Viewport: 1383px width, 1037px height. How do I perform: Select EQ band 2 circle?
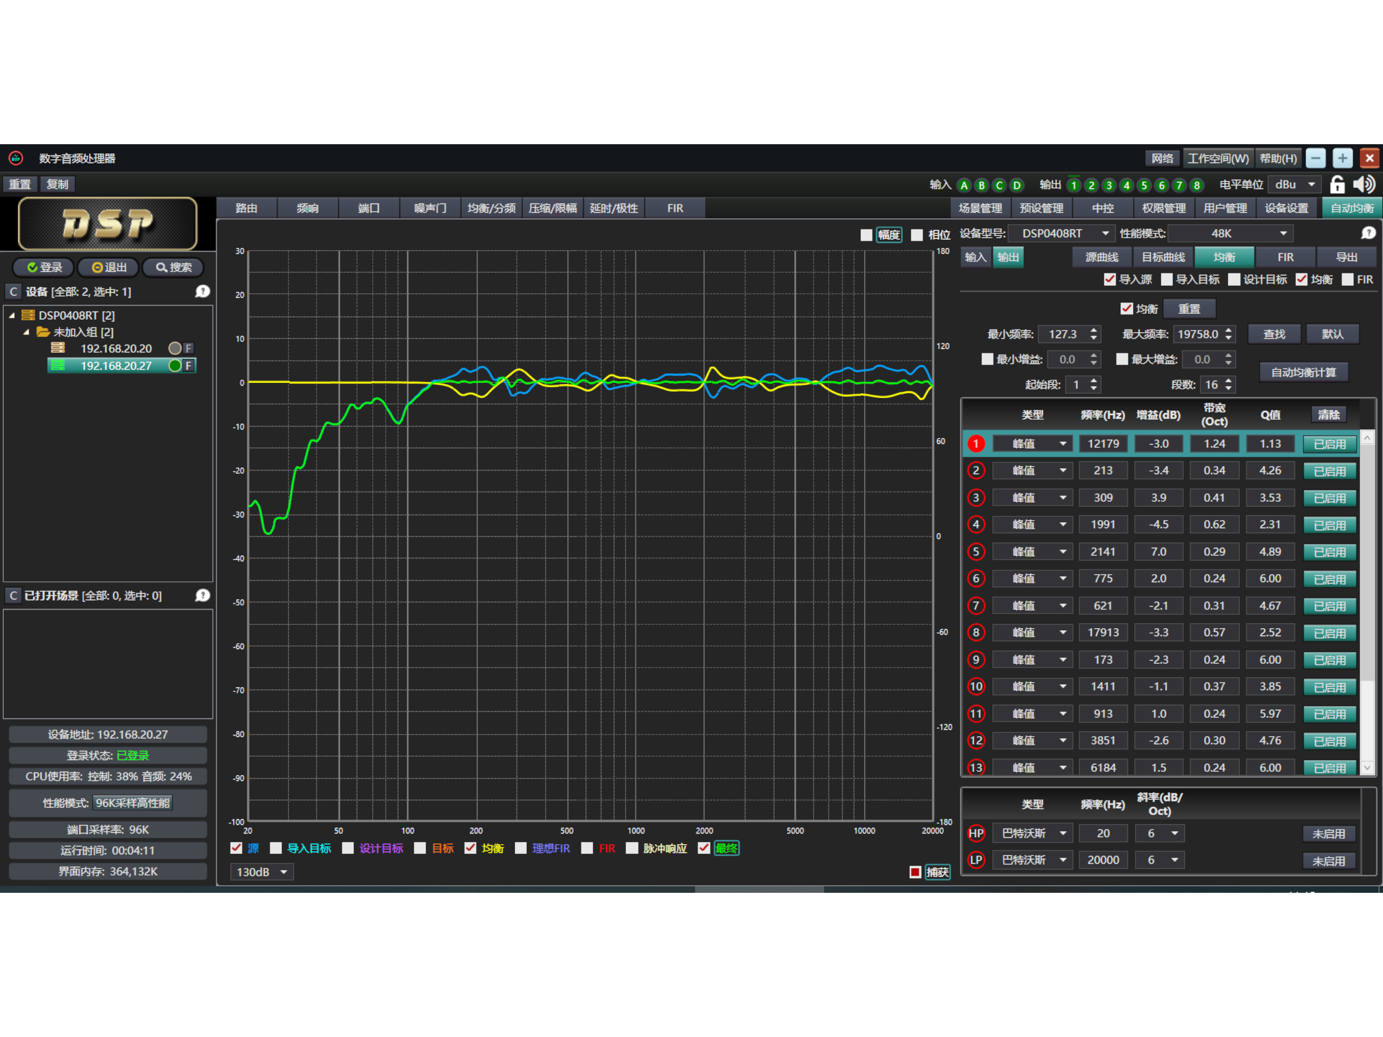click(x=976, y=470)
